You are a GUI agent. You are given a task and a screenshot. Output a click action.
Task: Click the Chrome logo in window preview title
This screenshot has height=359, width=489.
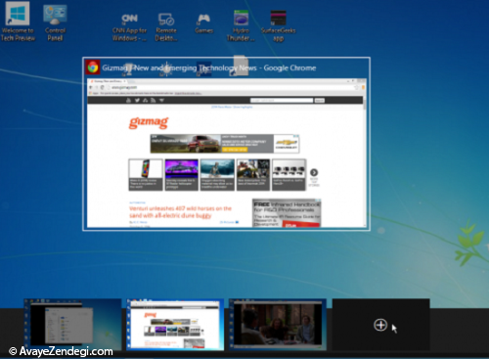tap(93, 67)
